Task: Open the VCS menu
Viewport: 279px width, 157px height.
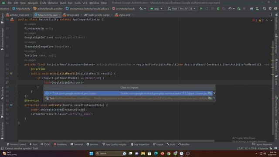Action: pyautogui.click(x=85, y=3)
